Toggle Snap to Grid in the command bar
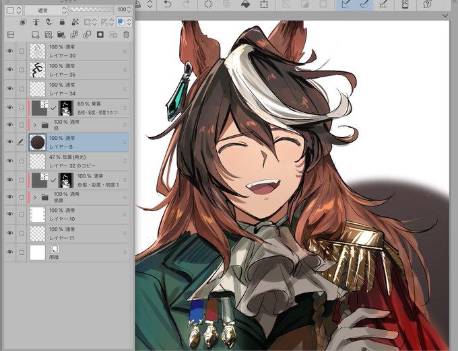Viewport: 458px width, 351px height. coord(383,4)
